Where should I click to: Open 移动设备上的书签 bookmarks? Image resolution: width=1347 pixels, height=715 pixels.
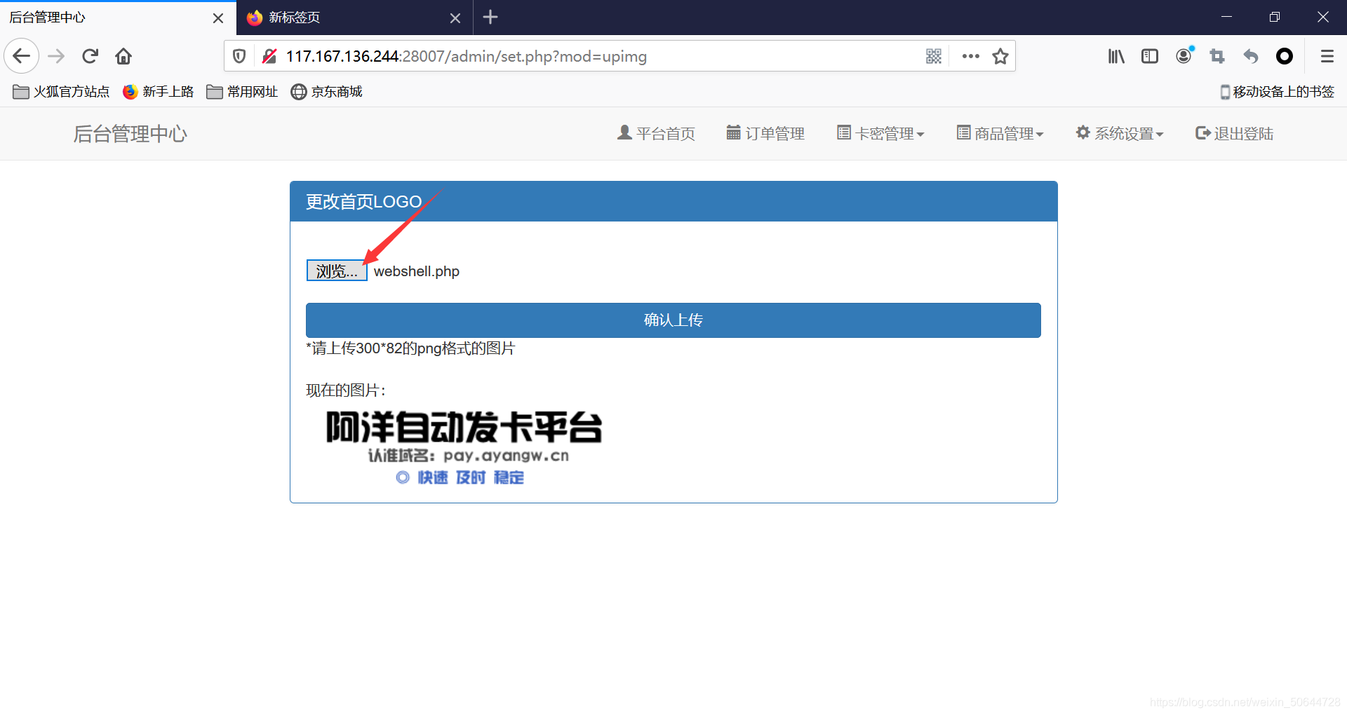(x=1277, y=92)
